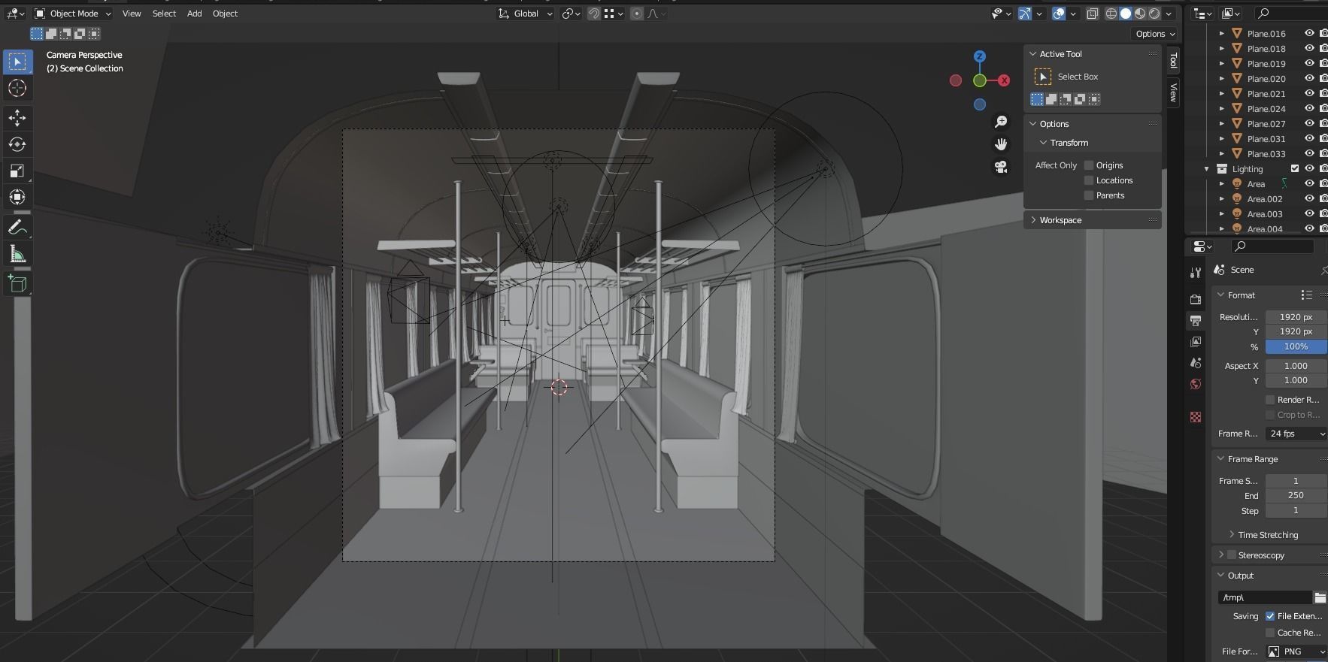Screen dimensions: 1328x662
Task: Toggle the show gizmo button
Action: (1025, 14)
